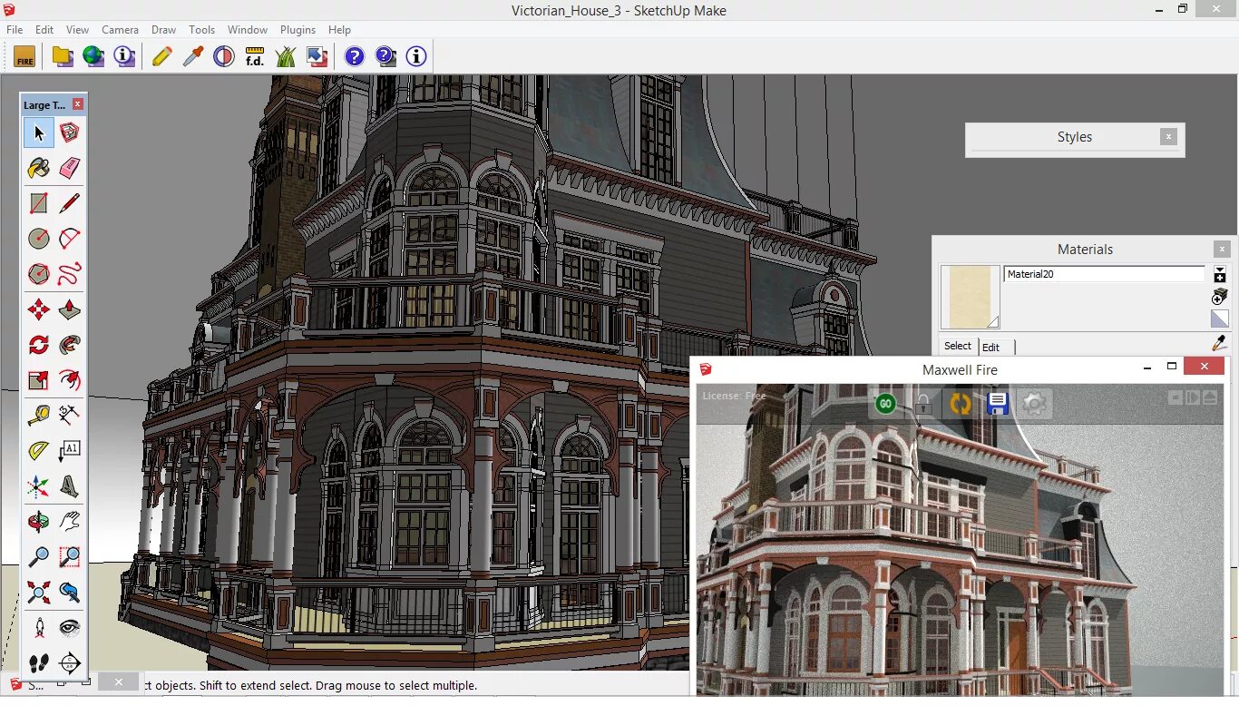Select the Section Plane tool

click(70, 663)
